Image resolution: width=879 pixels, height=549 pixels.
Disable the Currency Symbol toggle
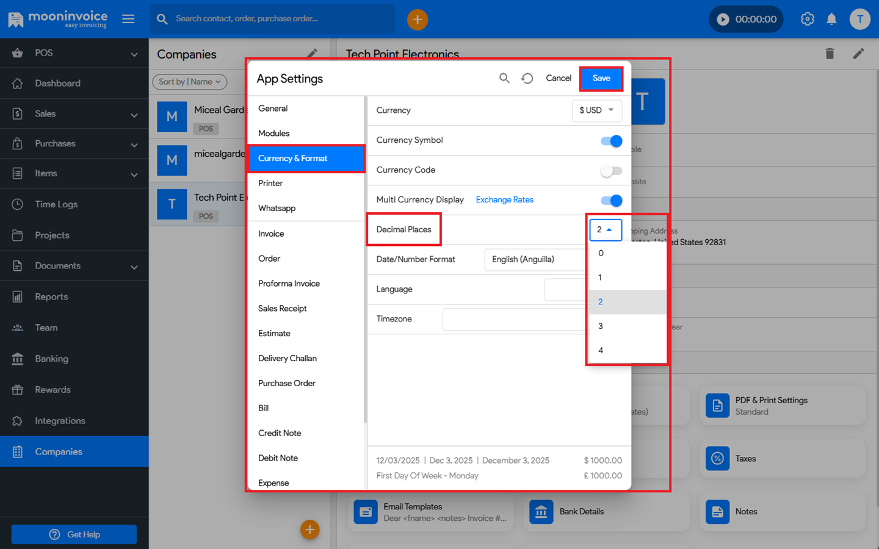click(x=611, y=141)
